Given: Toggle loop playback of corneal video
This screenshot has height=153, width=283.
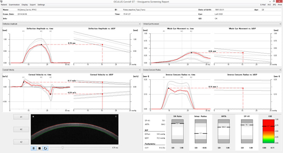Looking at the screenshot, I should [45, 148].
